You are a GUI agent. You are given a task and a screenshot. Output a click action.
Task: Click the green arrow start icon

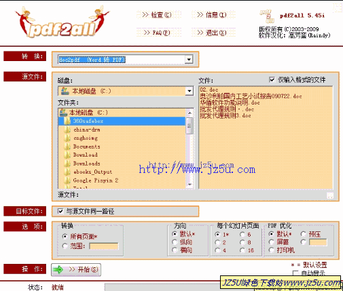(58, 269)
